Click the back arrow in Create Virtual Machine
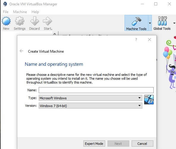This screenshot has width=176, height=149. (x=21, y=51)
